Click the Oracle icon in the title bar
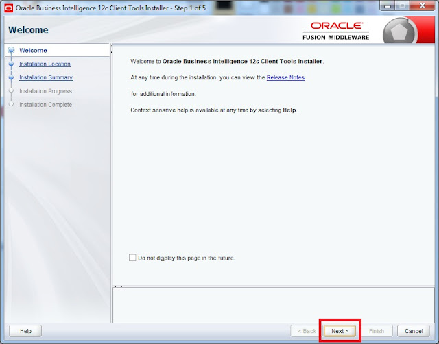This screenshot has height=344, width=439. click(9, 8)
